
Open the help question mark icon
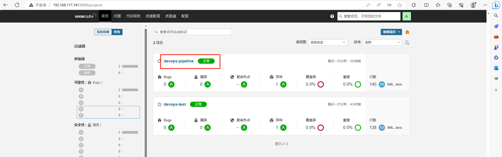point(332,16)
